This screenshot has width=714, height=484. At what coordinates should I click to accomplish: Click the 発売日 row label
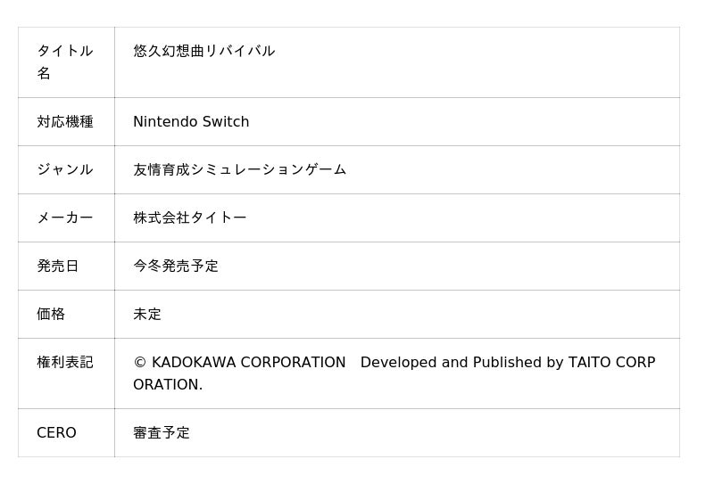point(58,267)
